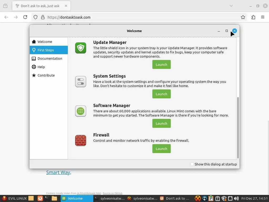269x202 pixels.
Task: Open the clock showing Fri Dec 27
Action: pyautogui.click(x=254, y=198)
